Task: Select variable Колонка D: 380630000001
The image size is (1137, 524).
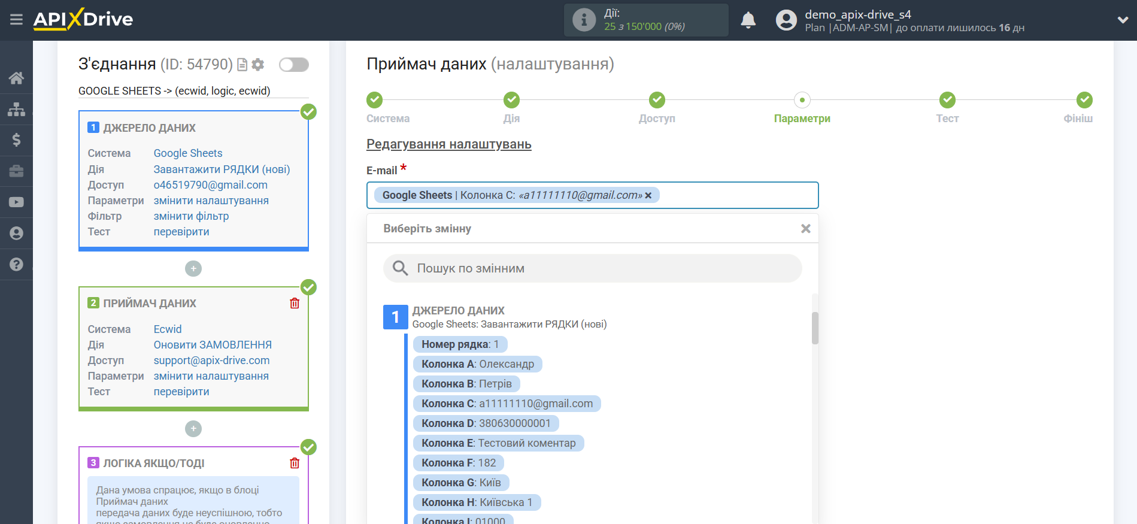Action: (x=486, y=423)
